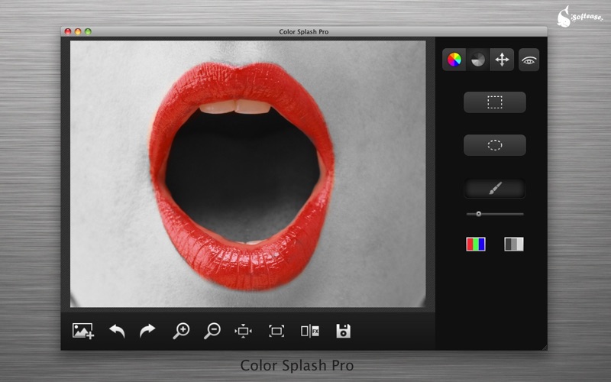Zoom out of the photo
The height and width of the screenshot is (382, 611).
[212, 331]
